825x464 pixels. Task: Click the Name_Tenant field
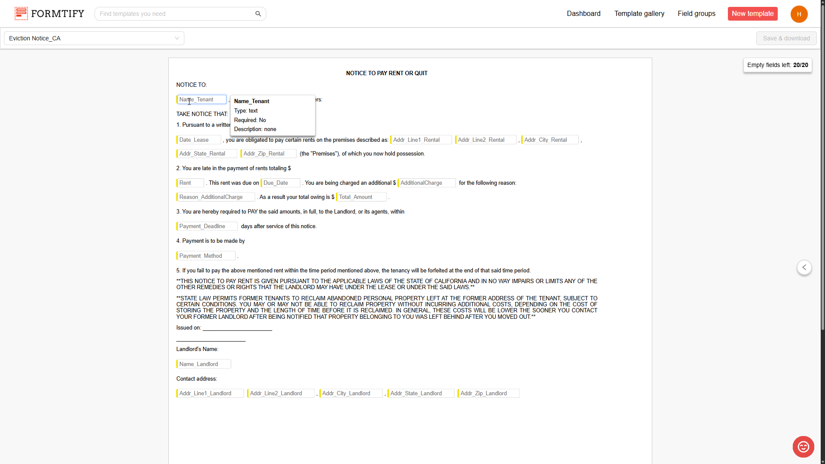click(x=201, y=100)
